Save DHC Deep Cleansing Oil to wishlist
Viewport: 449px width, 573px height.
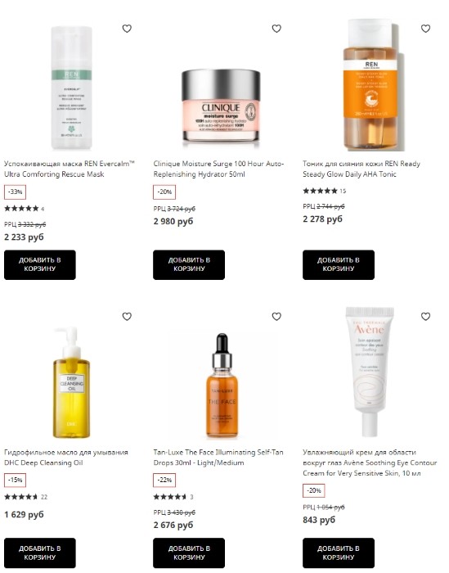[127, 317]
